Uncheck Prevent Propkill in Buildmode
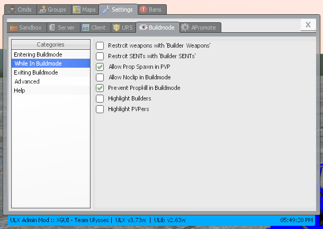 pyautogui.click(x=100, y=88)
